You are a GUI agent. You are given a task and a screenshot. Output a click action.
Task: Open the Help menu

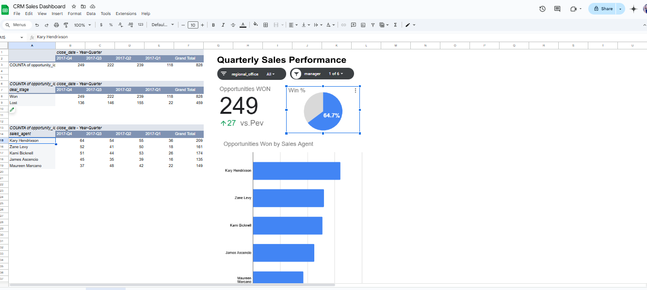pyautogui.click(x=146, y=14)
